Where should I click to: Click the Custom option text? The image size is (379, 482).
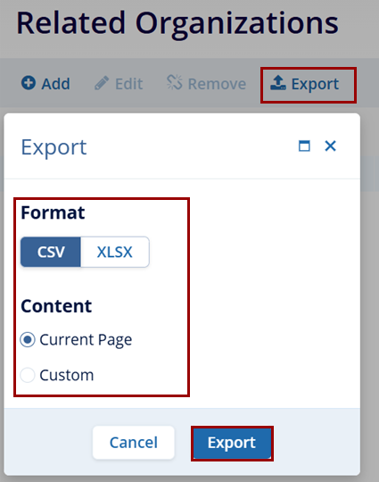tap(67, 375)
